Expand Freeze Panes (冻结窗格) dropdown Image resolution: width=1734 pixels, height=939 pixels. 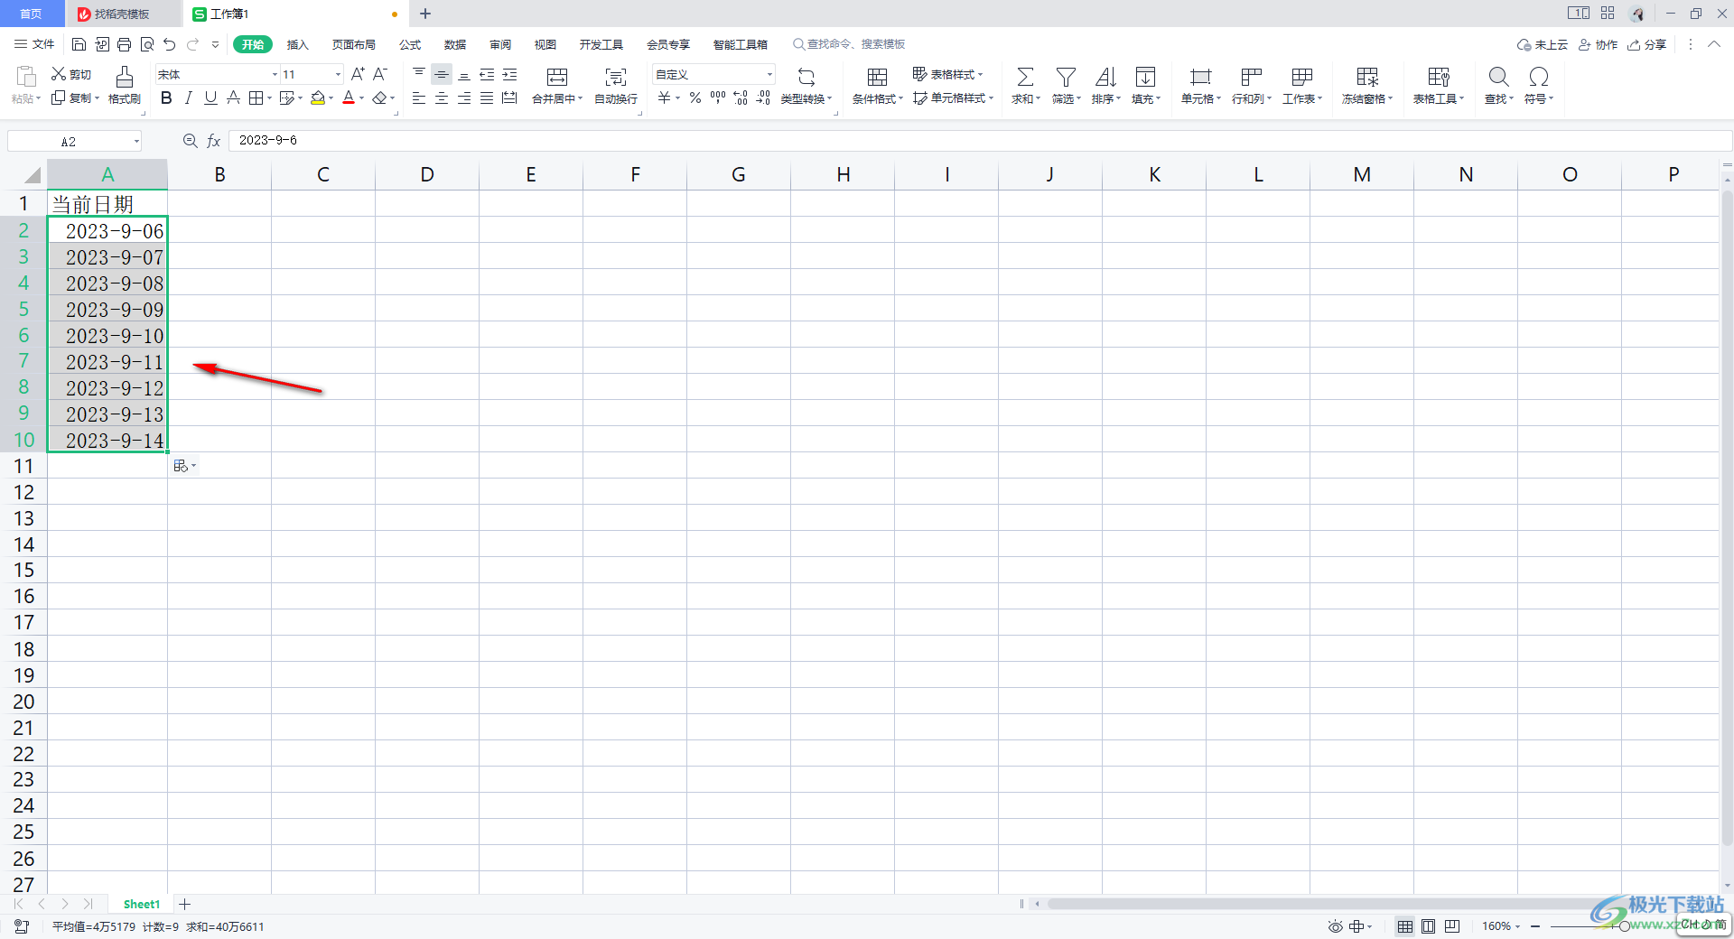coord(1390,99)
